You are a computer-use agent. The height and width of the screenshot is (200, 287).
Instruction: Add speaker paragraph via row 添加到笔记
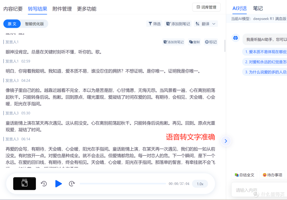pos(173,42)
